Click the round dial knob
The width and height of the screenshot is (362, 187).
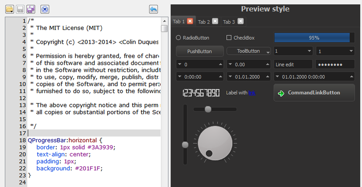(215, 143)
